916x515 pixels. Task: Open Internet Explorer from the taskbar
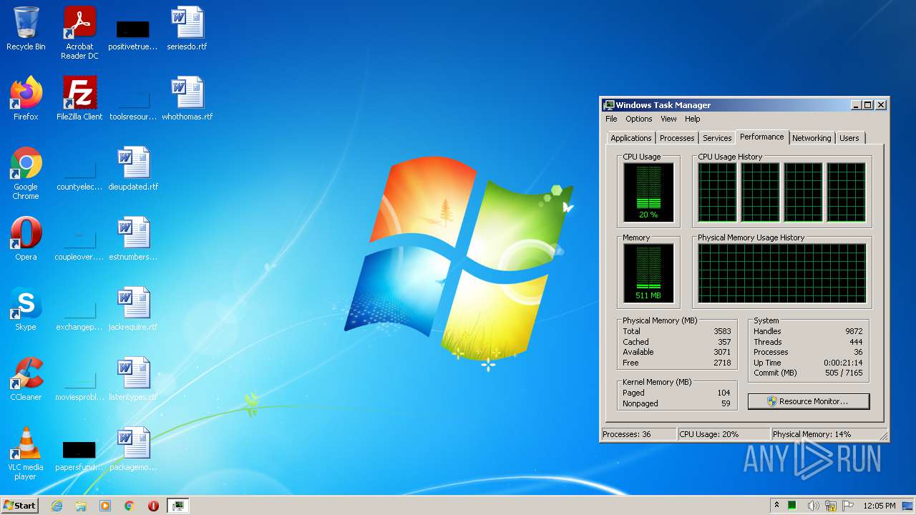coord(57,506)
